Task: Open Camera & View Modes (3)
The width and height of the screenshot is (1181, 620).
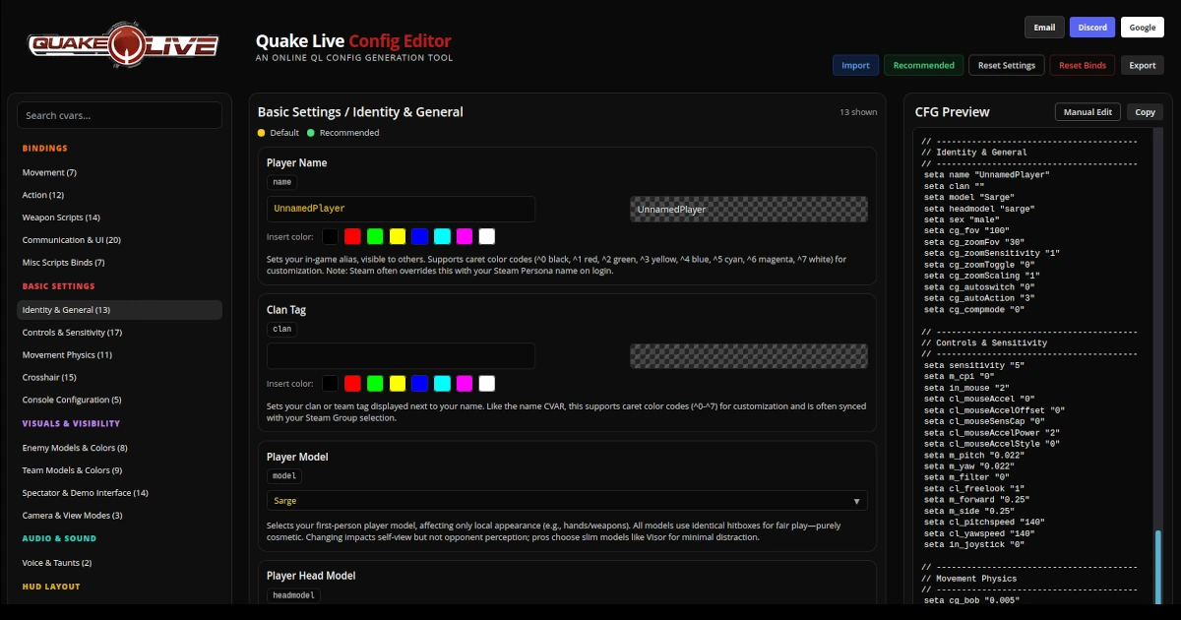Action: [x=119, y=515]
